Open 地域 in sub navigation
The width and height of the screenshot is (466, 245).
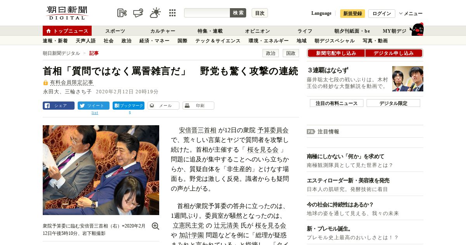[302, 40]
